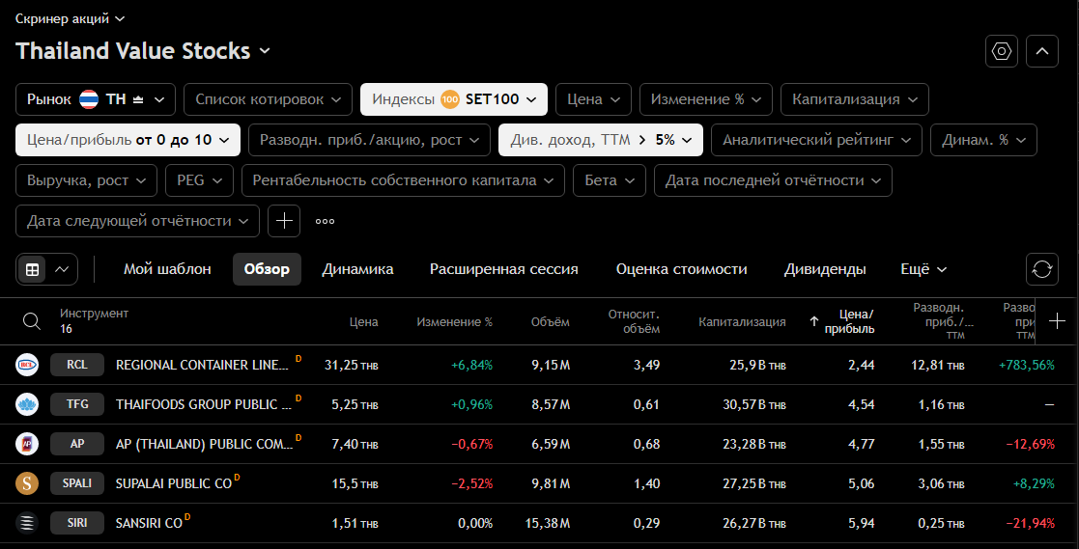The image size is (1079, 549).
Task: Sort by the Изменение % column header
Action: 455,321
